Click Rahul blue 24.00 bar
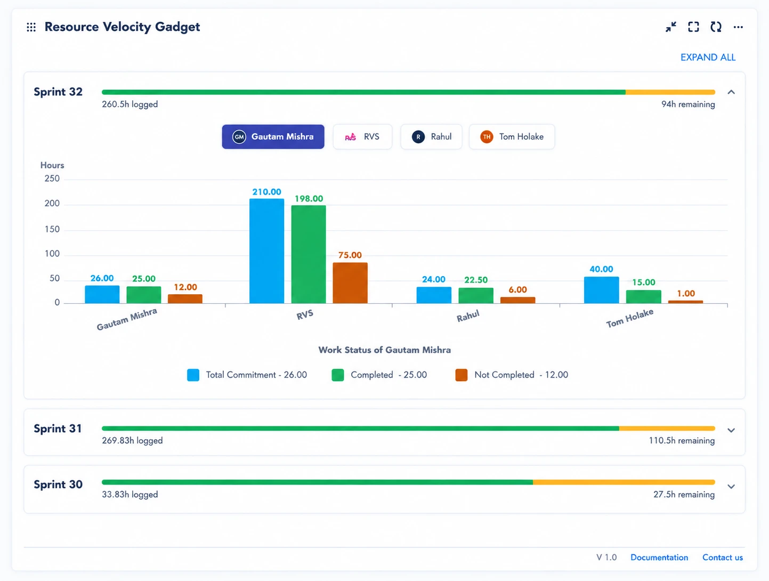 point(434,295)
